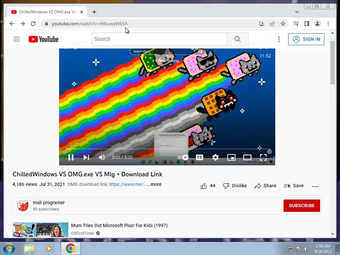Click the YouTube search magnifier button
This screenshot has height=255, width=340.
coord(238,39)
